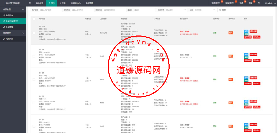This screenshot has width=277, height=133.
Task: Check the row checkbox for ID 94
Action: (x=34, y=126)
